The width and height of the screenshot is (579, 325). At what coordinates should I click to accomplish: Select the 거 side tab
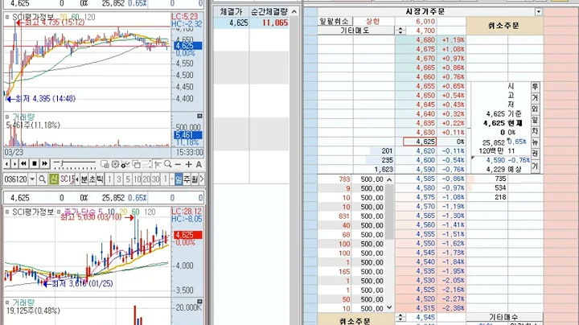(x=535, y=98)
